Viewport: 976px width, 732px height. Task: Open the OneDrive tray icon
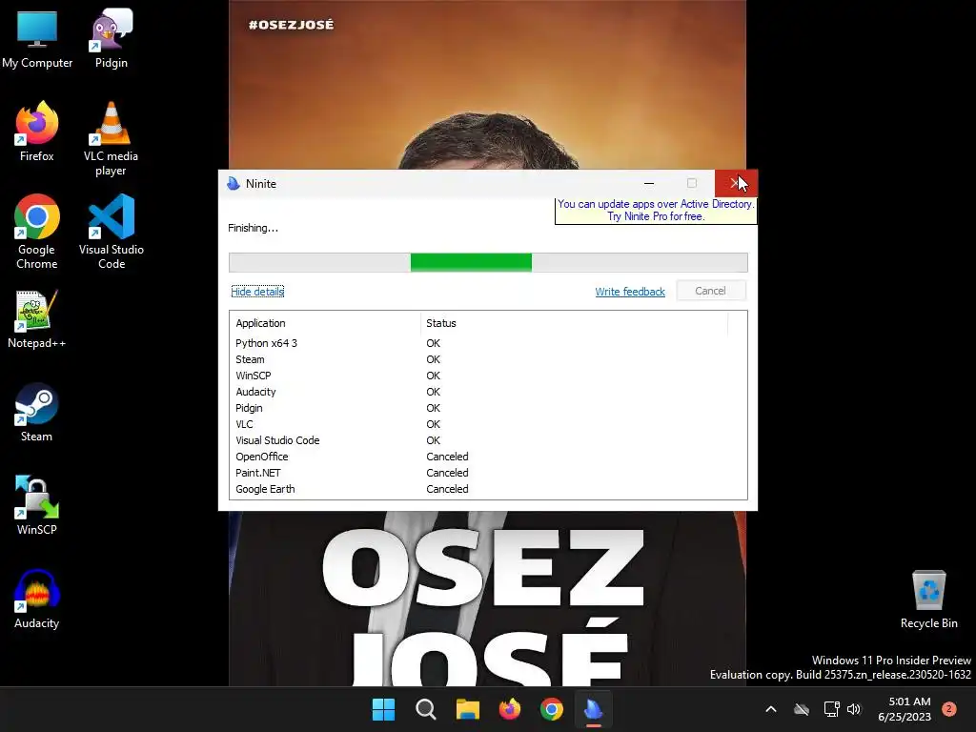(x=802, y=709)
